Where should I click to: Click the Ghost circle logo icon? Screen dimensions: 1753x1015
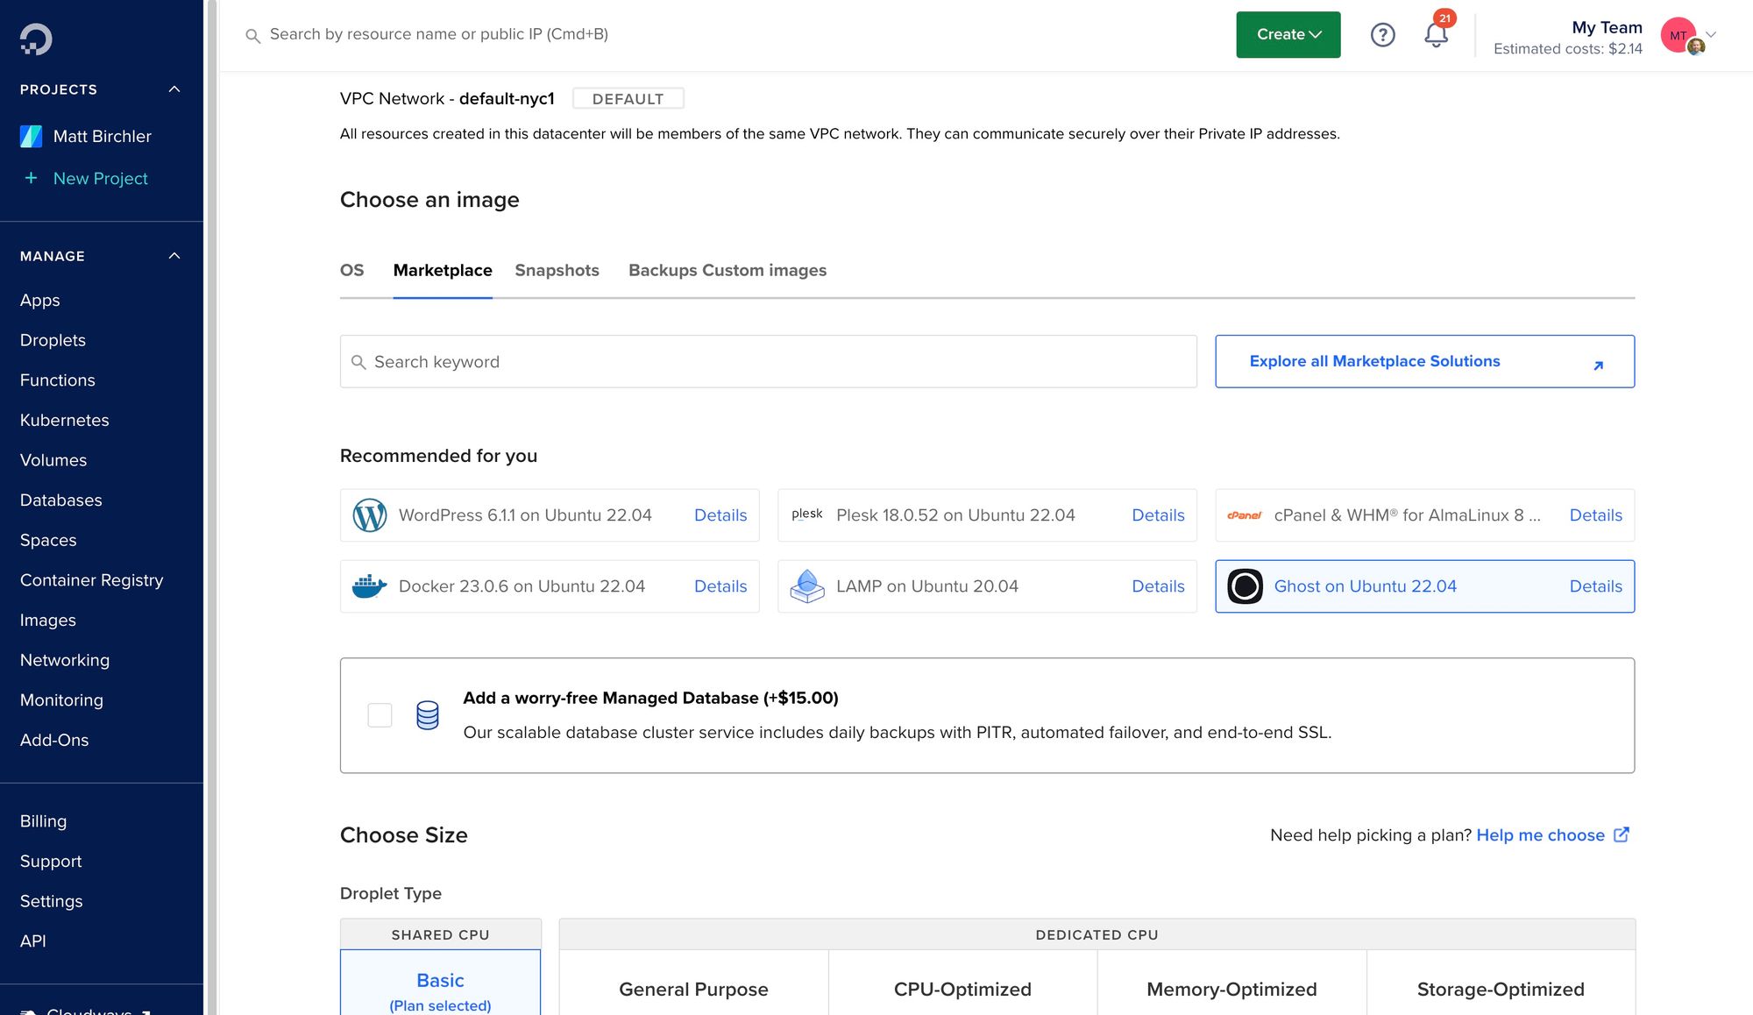[x=1245, y=586]
